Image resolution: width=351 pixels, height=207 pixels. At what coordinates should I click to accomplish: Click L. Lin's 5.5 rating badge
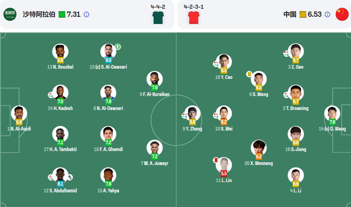pyautogui.click(x=224, y=173)
